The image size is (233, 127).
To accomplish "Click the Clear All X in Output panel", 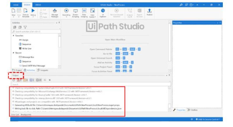I will click(x=50, y=80).
